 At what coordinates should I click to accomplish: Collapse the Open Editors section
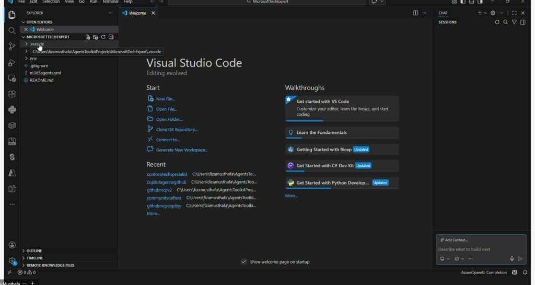[x=39, y=22]
